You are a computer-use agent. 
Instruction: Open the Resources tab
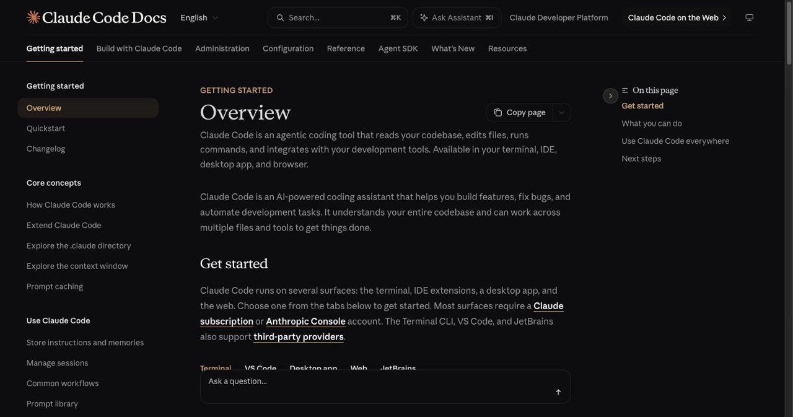(507, 48)
